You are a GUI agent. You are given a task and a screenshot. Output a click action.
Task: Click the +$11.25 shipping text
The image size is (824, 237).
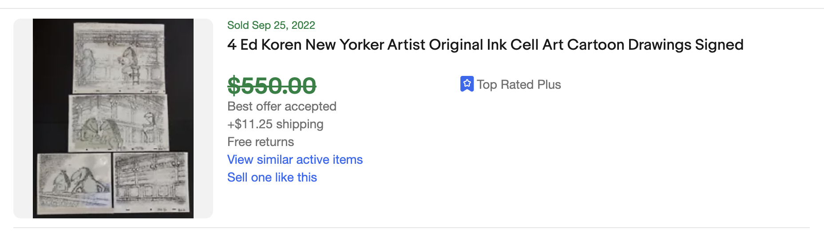click(275, 124)
